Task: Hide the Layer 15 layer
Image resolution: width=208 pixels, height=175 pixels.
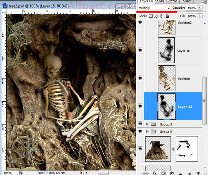Action: coord(140,106)
